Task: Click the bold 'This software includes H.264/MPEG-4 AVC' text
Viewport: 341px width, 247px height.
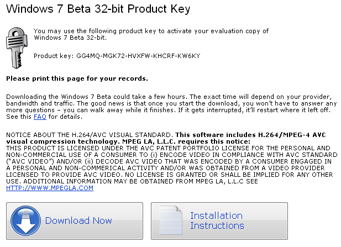Action: point(250,135)
